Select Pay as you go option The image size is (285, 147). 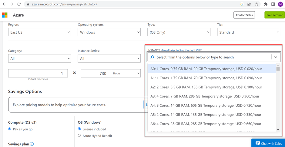(x=10, y=129)
